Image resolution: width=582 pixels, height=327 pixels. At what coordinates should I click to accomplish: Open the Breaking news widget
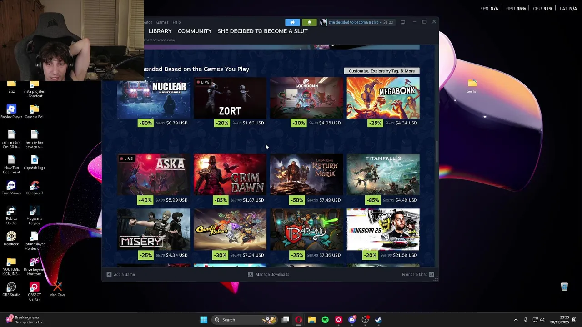25,320
